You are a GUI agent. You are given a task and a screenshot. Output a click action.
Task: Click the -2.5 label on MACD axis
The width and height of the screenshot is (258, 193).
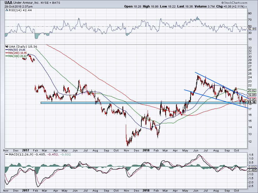(251, 186)
